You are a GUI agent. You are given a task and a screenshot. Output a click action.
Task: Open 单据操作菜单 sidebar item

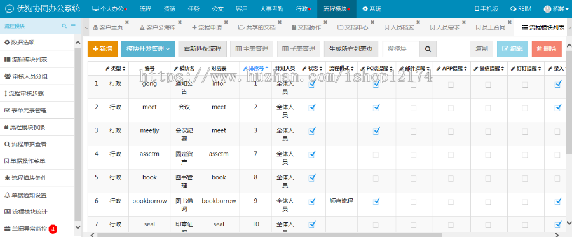[x=37, y=161]
